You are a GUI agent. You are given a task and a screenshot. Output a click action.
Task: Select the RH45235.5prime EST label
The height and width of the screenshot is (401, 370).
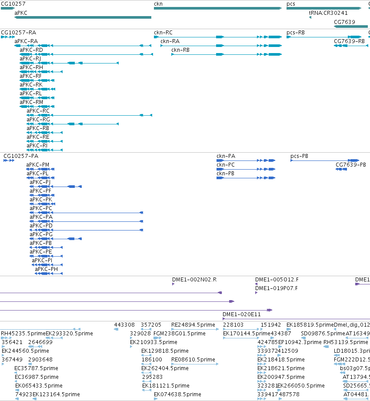[23, 334]
